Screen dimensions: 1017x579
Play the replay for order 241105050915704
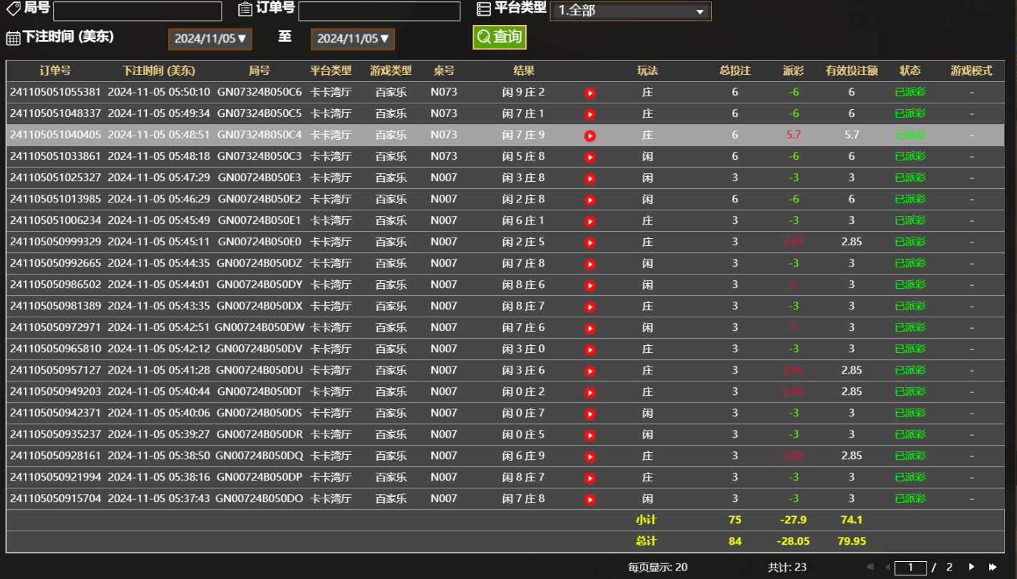coord(590,498)
